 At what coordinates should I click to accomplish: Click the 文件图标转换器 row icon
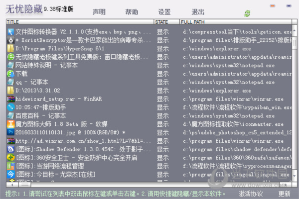[10, 32]
